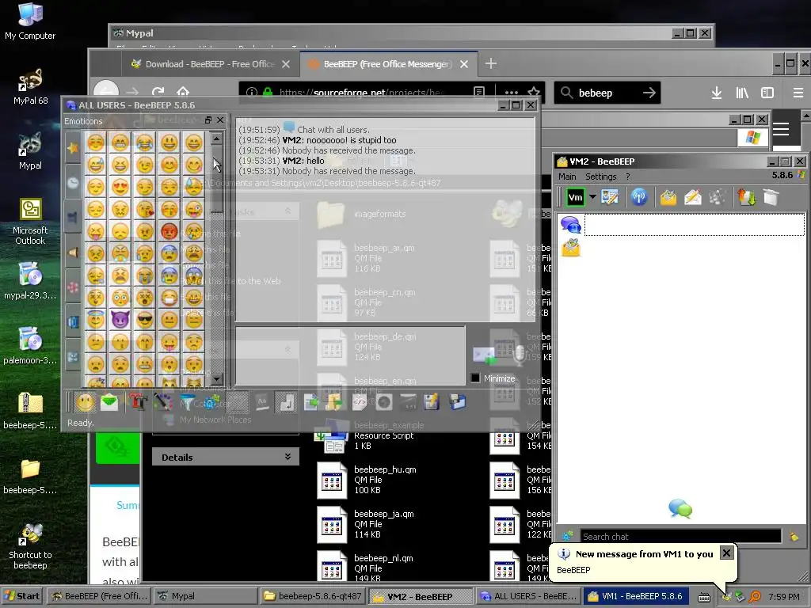Switch to VM1 - BeeBEEP 5.8.6 taskbar button
This screenshot has height=608, width=811.
[x=636, y=596]
